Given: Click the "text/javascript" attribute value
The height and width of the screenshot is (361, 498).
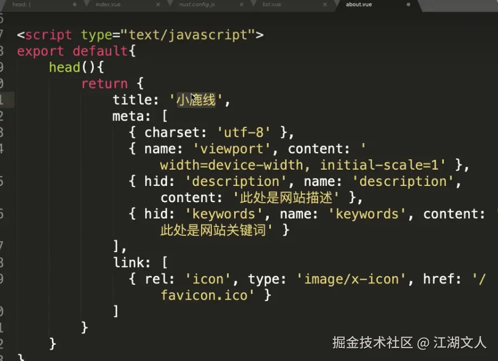Looking at the screenshot, I should [187, 35].
